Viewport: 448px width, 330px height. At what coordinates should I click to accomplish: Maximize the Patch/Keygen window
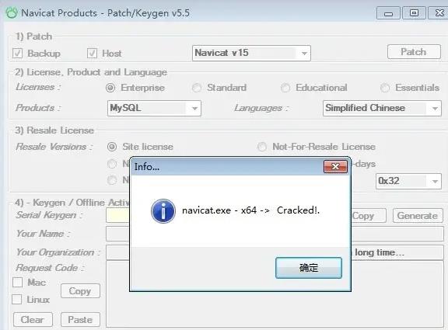(x=414, y=13)
